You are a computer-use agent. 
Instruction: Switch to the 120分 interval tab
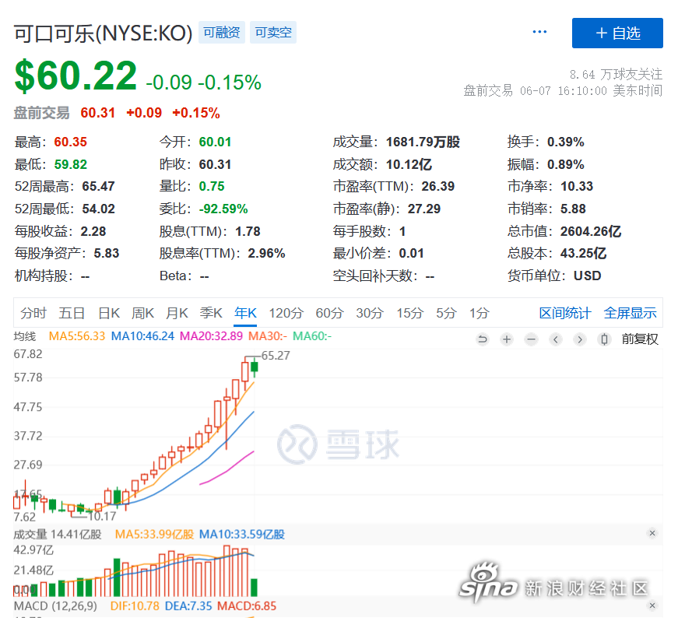point(286,313)
